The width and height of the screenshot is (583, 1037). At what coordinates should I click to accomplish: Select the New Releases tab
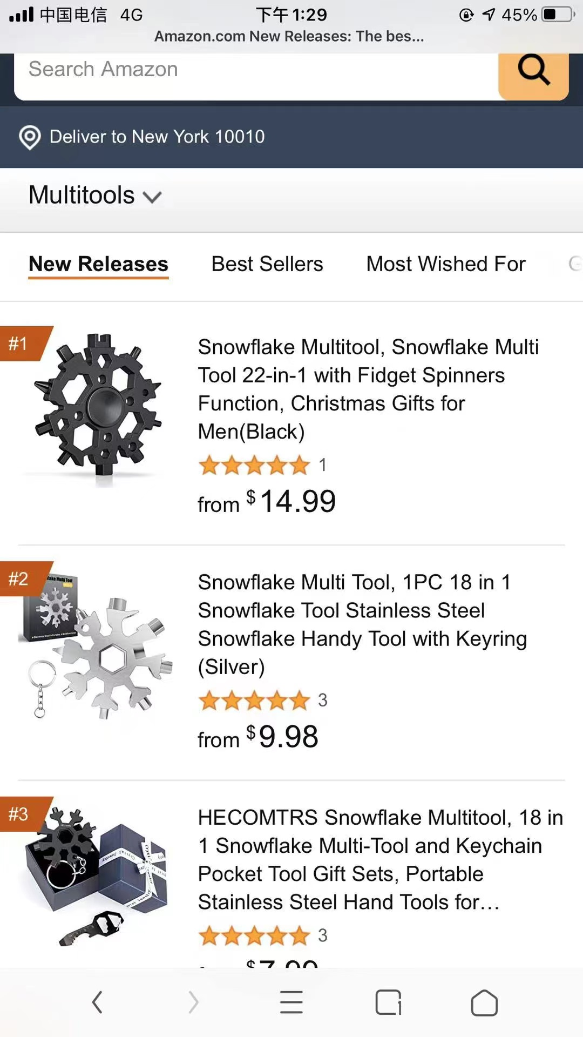point(98,264)
